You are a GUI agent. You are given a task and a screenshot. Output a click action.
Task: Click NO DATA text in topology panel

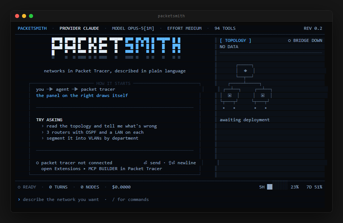click(x=229, y=47)
